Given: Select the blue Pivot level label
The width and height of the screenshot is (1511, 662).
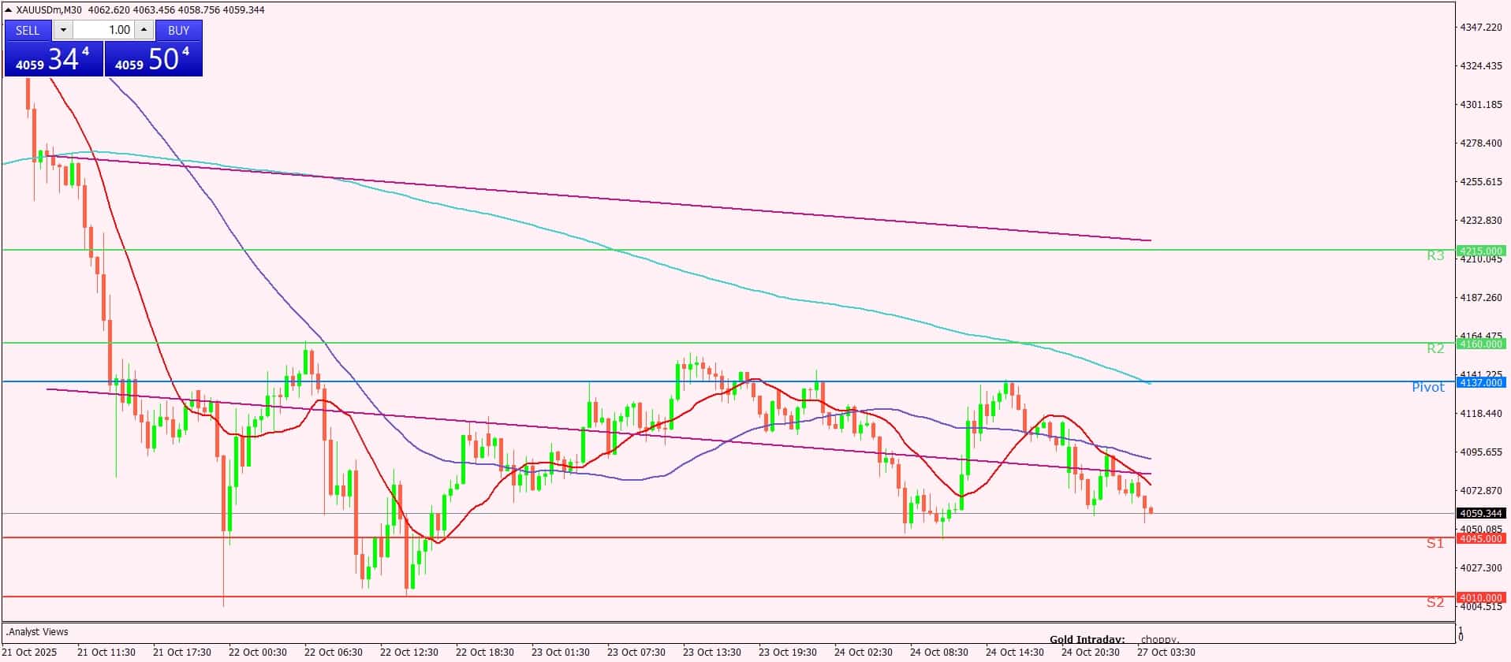Looking at the screenshot, I should (x=1427, y=387).
